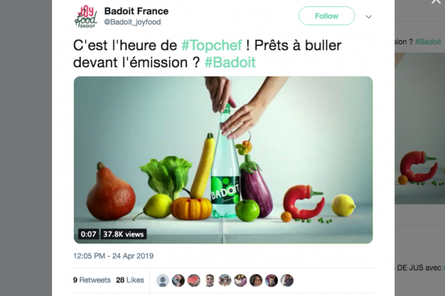The image size is (445, 296).
Task: Close the tweet overlay with the X
Action: tap(435, 1)
